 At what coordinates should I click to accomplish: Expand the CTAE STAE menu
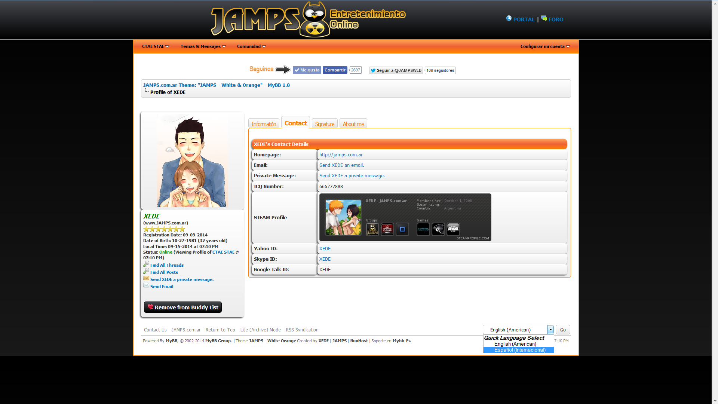click(x=156, y=46)
